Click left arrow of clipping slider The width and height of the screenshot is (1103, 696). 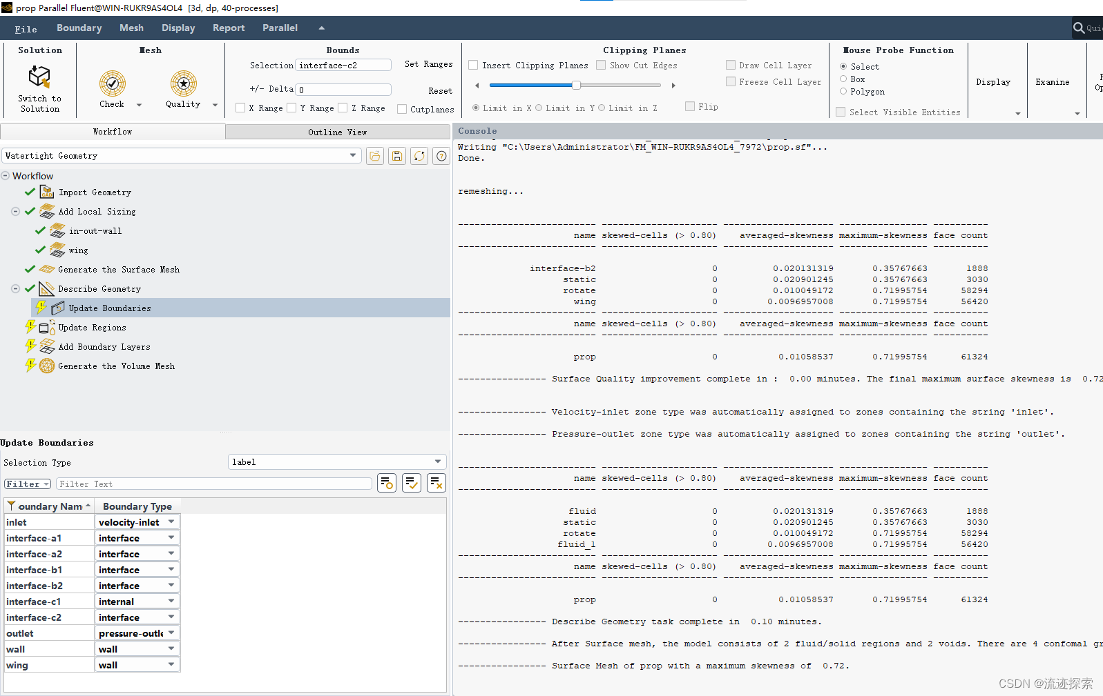477,86
